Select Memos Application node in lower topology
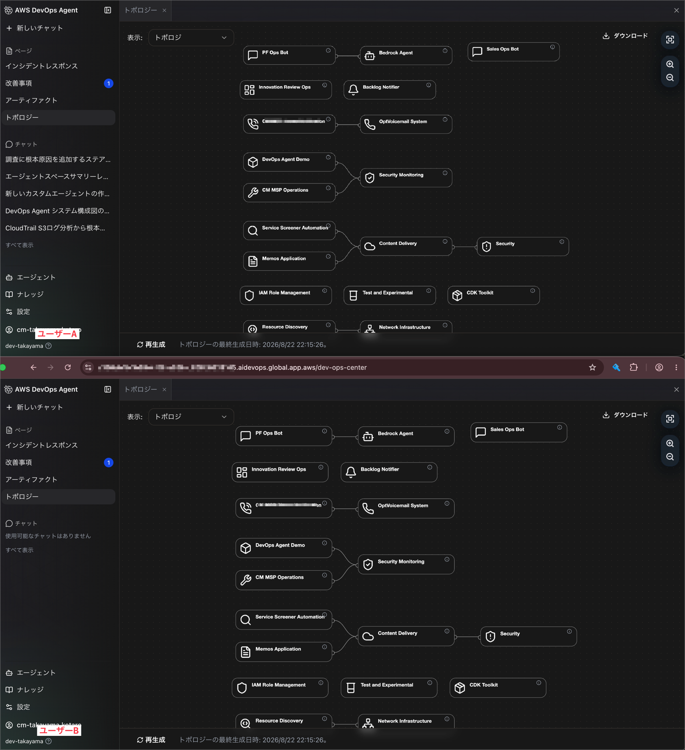 coord(284,651)
